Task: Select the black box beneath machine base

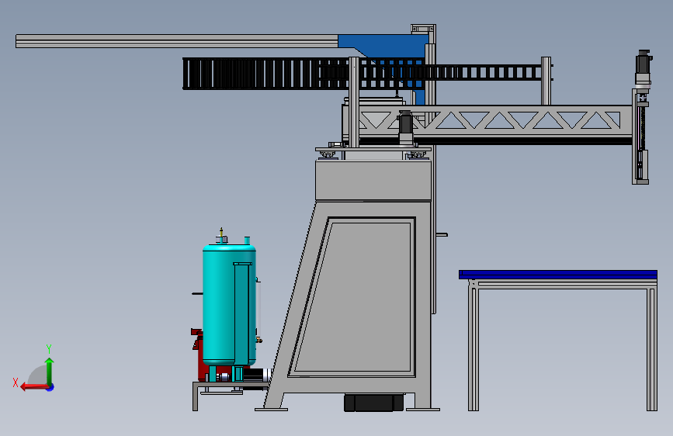Action: tap(374, 403)
